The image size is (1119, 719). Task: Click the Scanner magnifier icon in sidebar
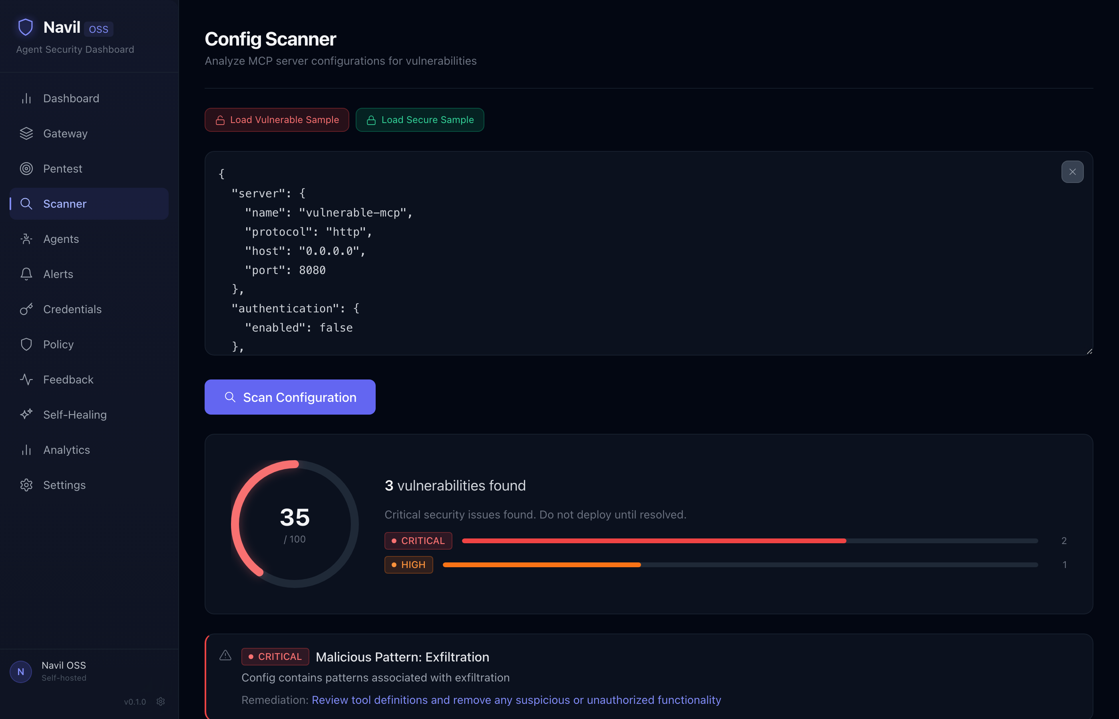click(x=26, y=204)
